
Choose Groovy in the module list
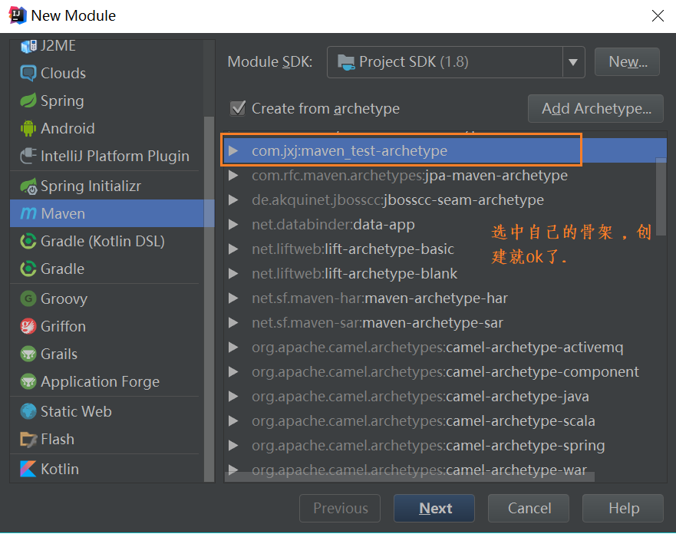point(107,298)
